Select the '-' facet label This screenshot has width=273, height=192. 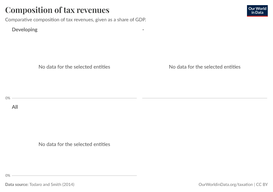point(143,29)
